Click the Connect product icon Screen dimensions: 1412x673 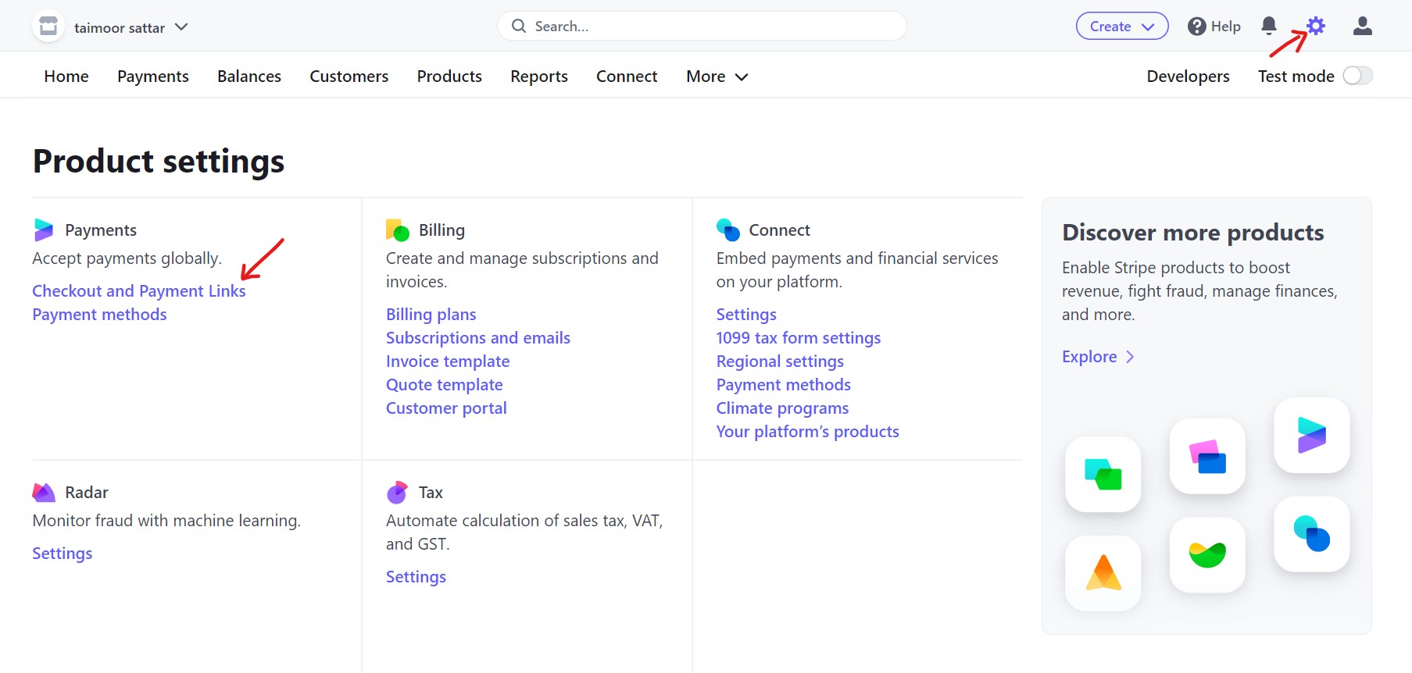point(728,230)
